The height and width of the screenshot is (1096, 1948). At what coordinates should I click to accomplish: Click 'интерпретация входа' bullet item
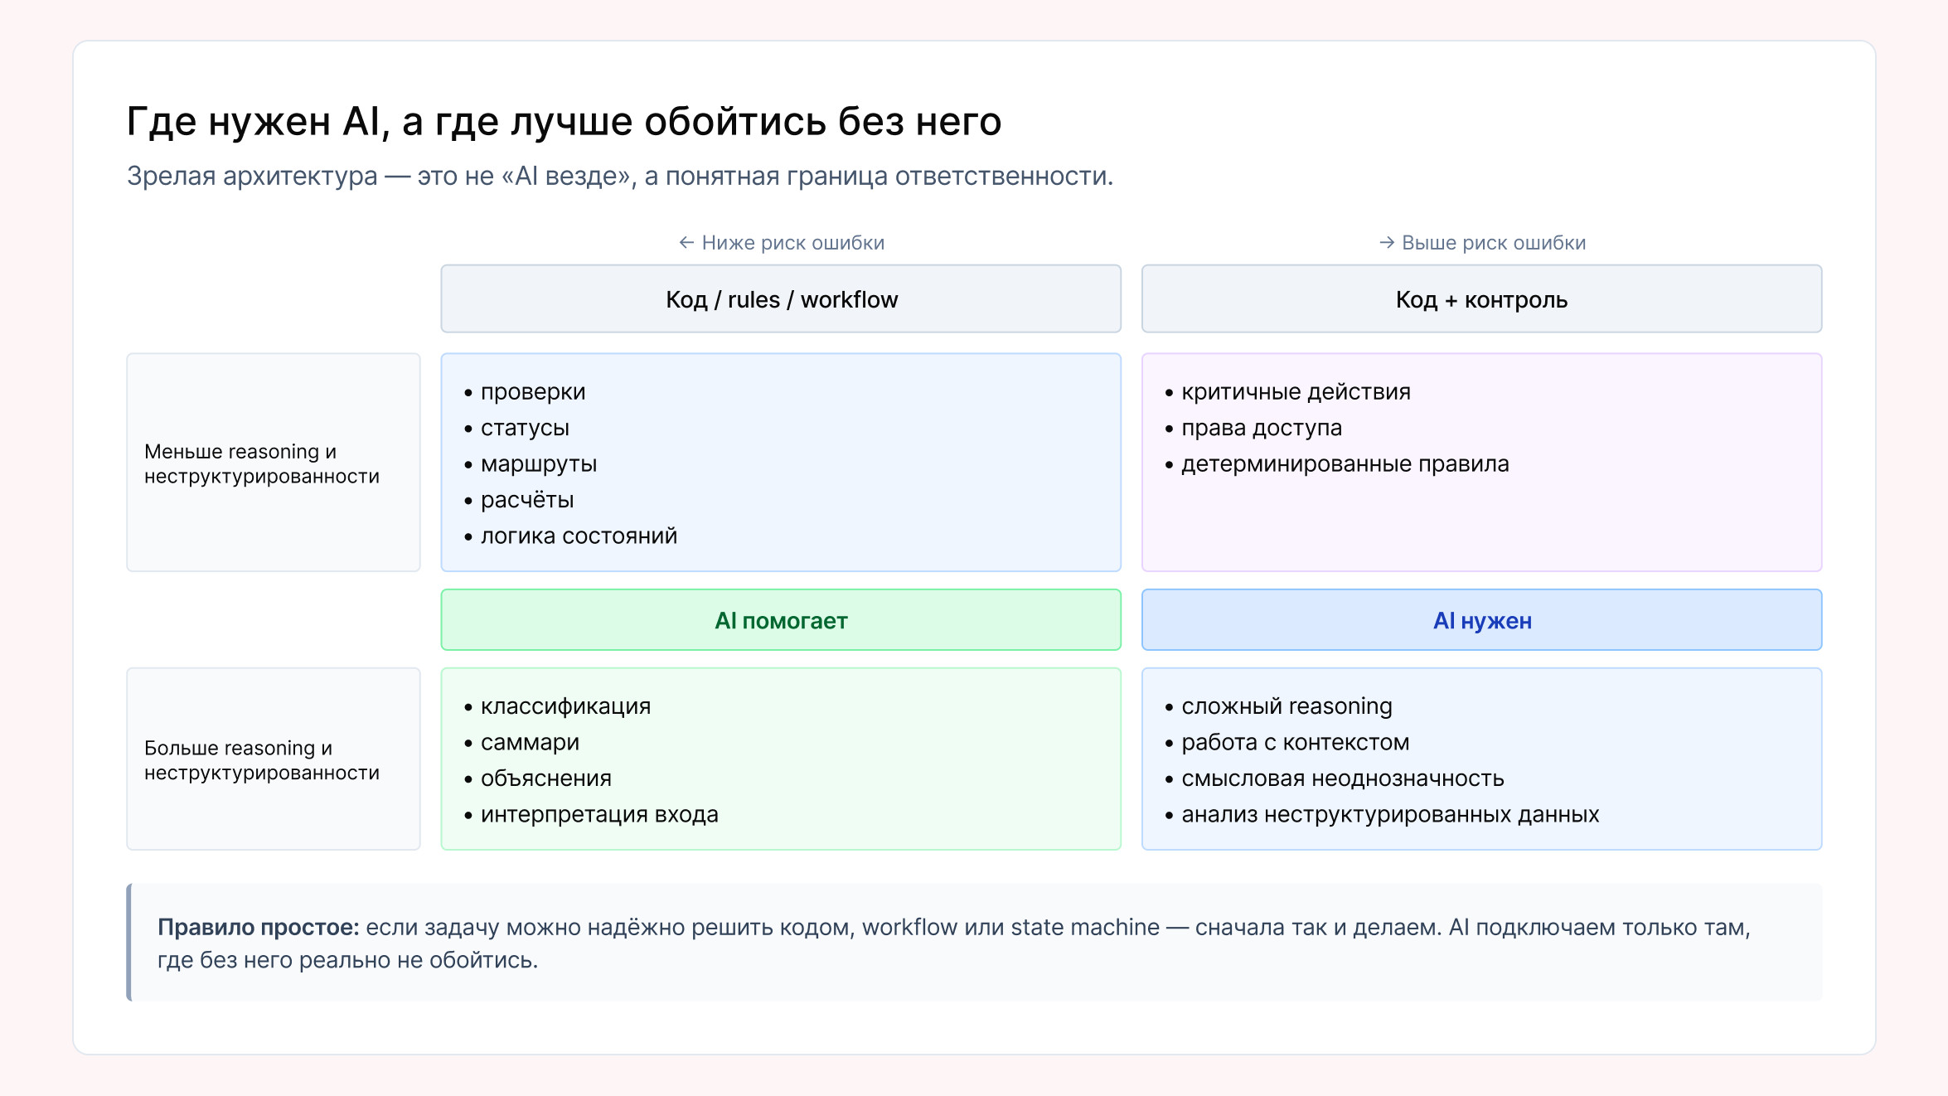[x=598, y=814]
